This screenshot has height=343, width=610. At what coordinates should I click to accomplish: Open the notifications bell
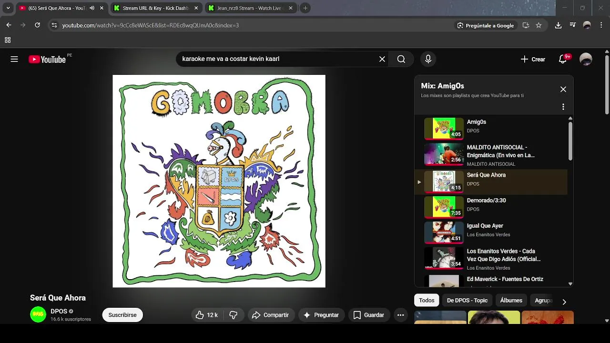[x=562, y=59]
